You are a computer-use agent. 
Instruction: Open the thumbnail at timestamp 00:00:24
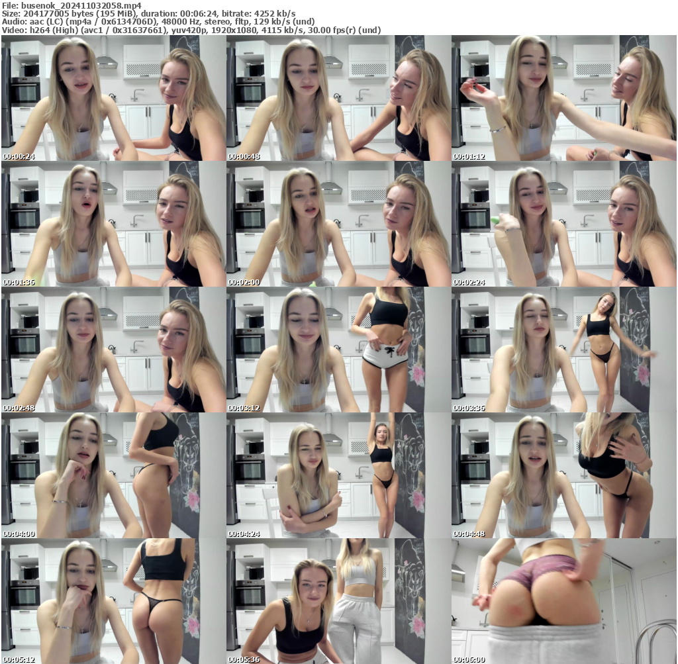(113, 97)
